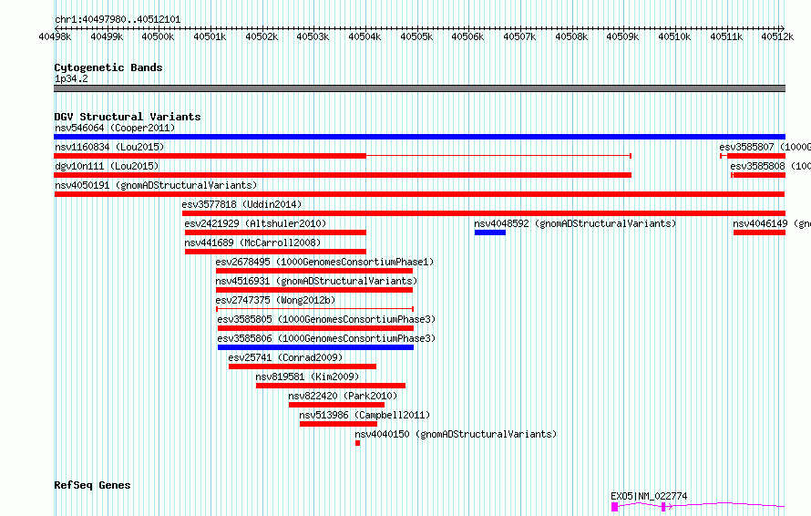
Task: Select the esv3585807 variant label
Action: pos(765,147)
